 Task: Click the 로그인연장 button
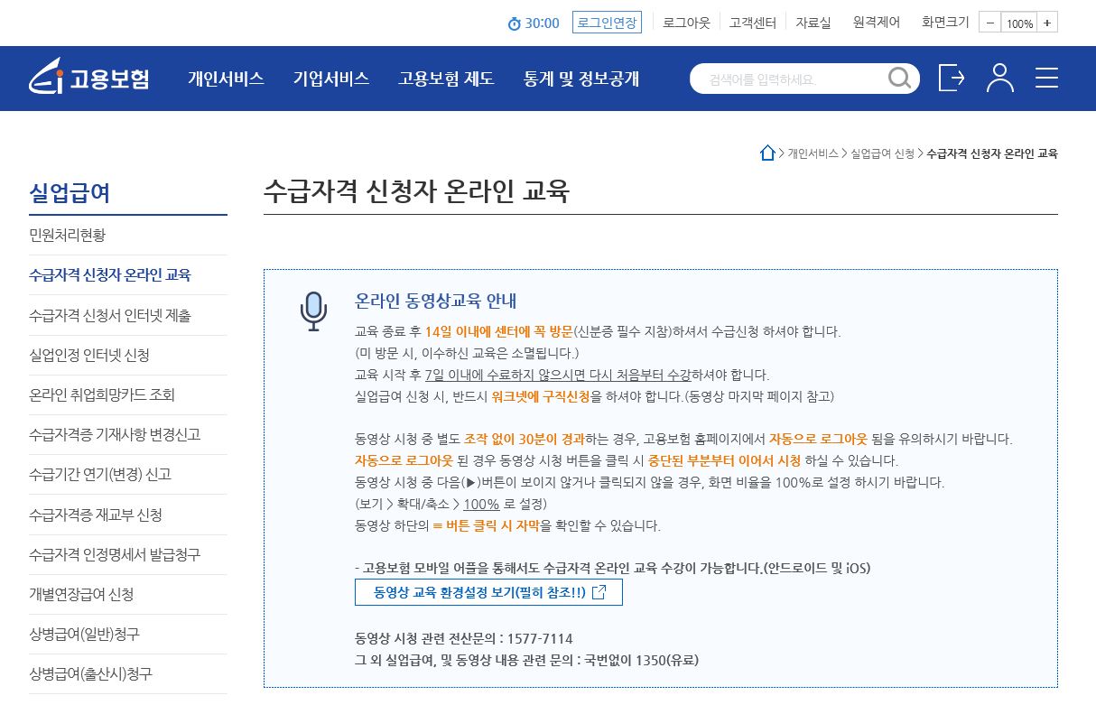[607, 23]
